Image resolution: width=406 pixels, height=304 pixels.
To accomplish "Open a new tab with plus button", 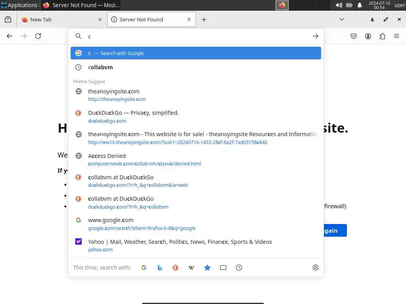I will point(204,20).
